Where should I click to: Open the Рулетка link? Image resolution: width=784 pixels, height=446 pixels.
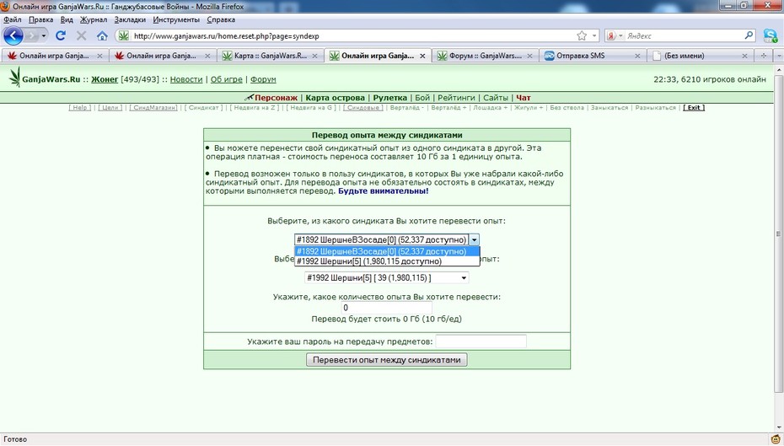(x=390, y=98)
